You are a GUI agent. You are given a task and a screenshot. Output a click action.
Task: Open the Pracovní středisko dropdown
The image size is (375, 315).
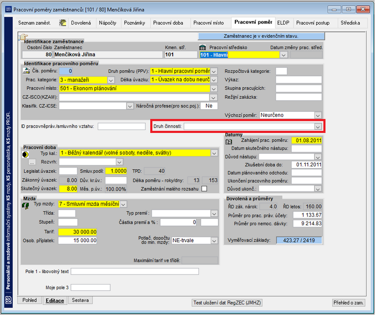point(284,55)
